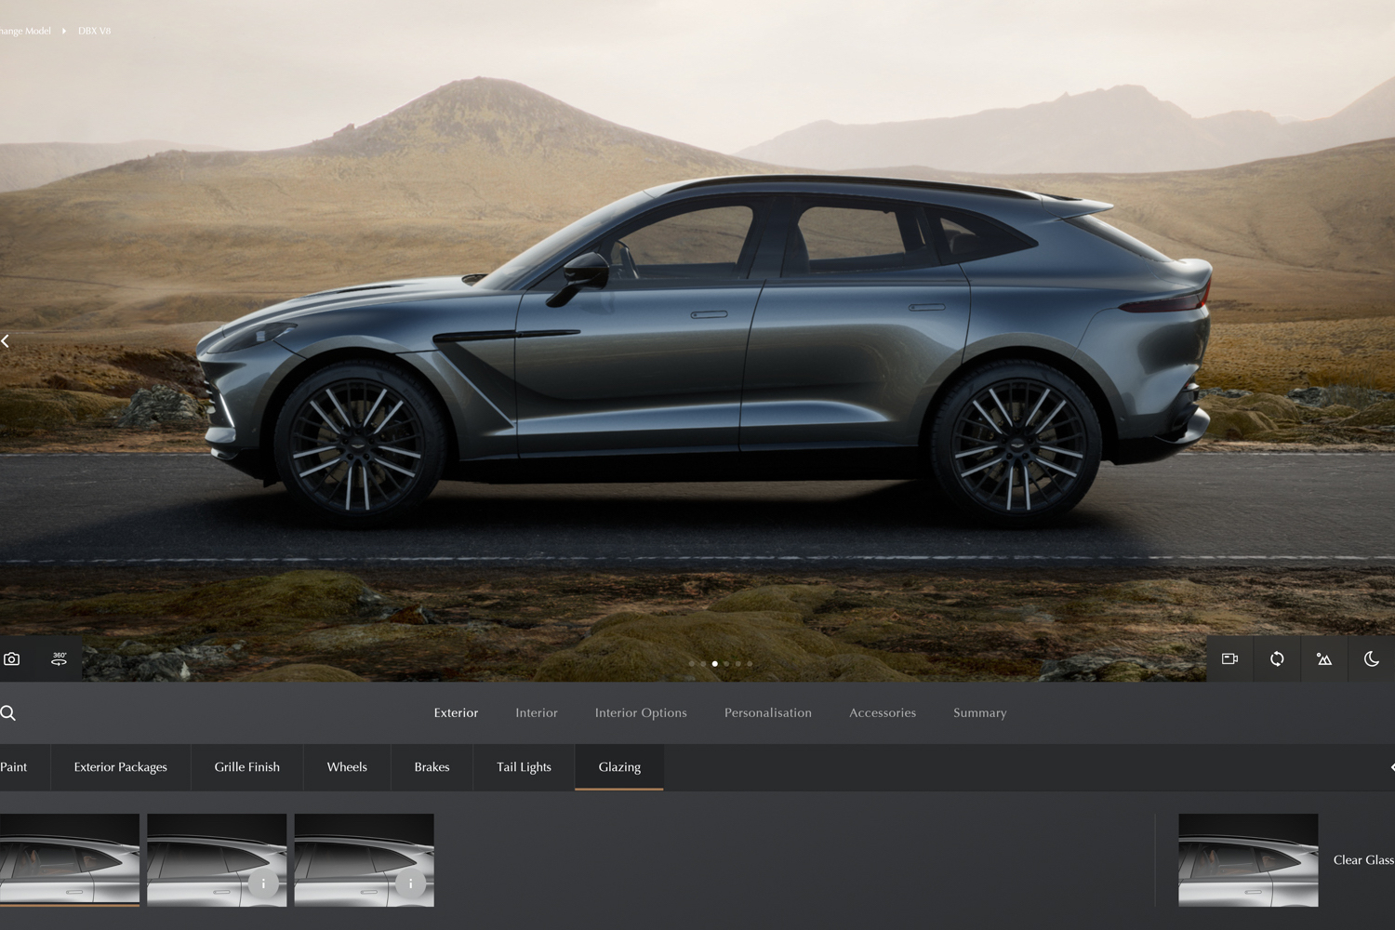Open Exterior Packages options
This screenshot has width=1395, height=930.
[121, 767]
